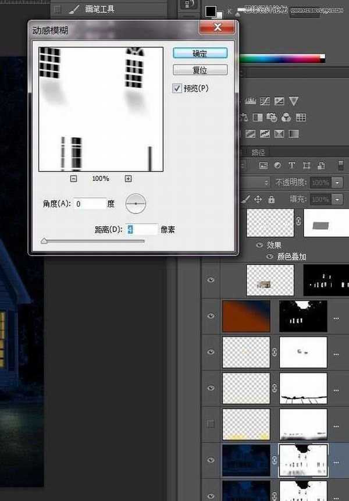This screenshot has height=501, width=349.
Task: Show the hidden yellow-bottom layer
Action: (211, 424)
